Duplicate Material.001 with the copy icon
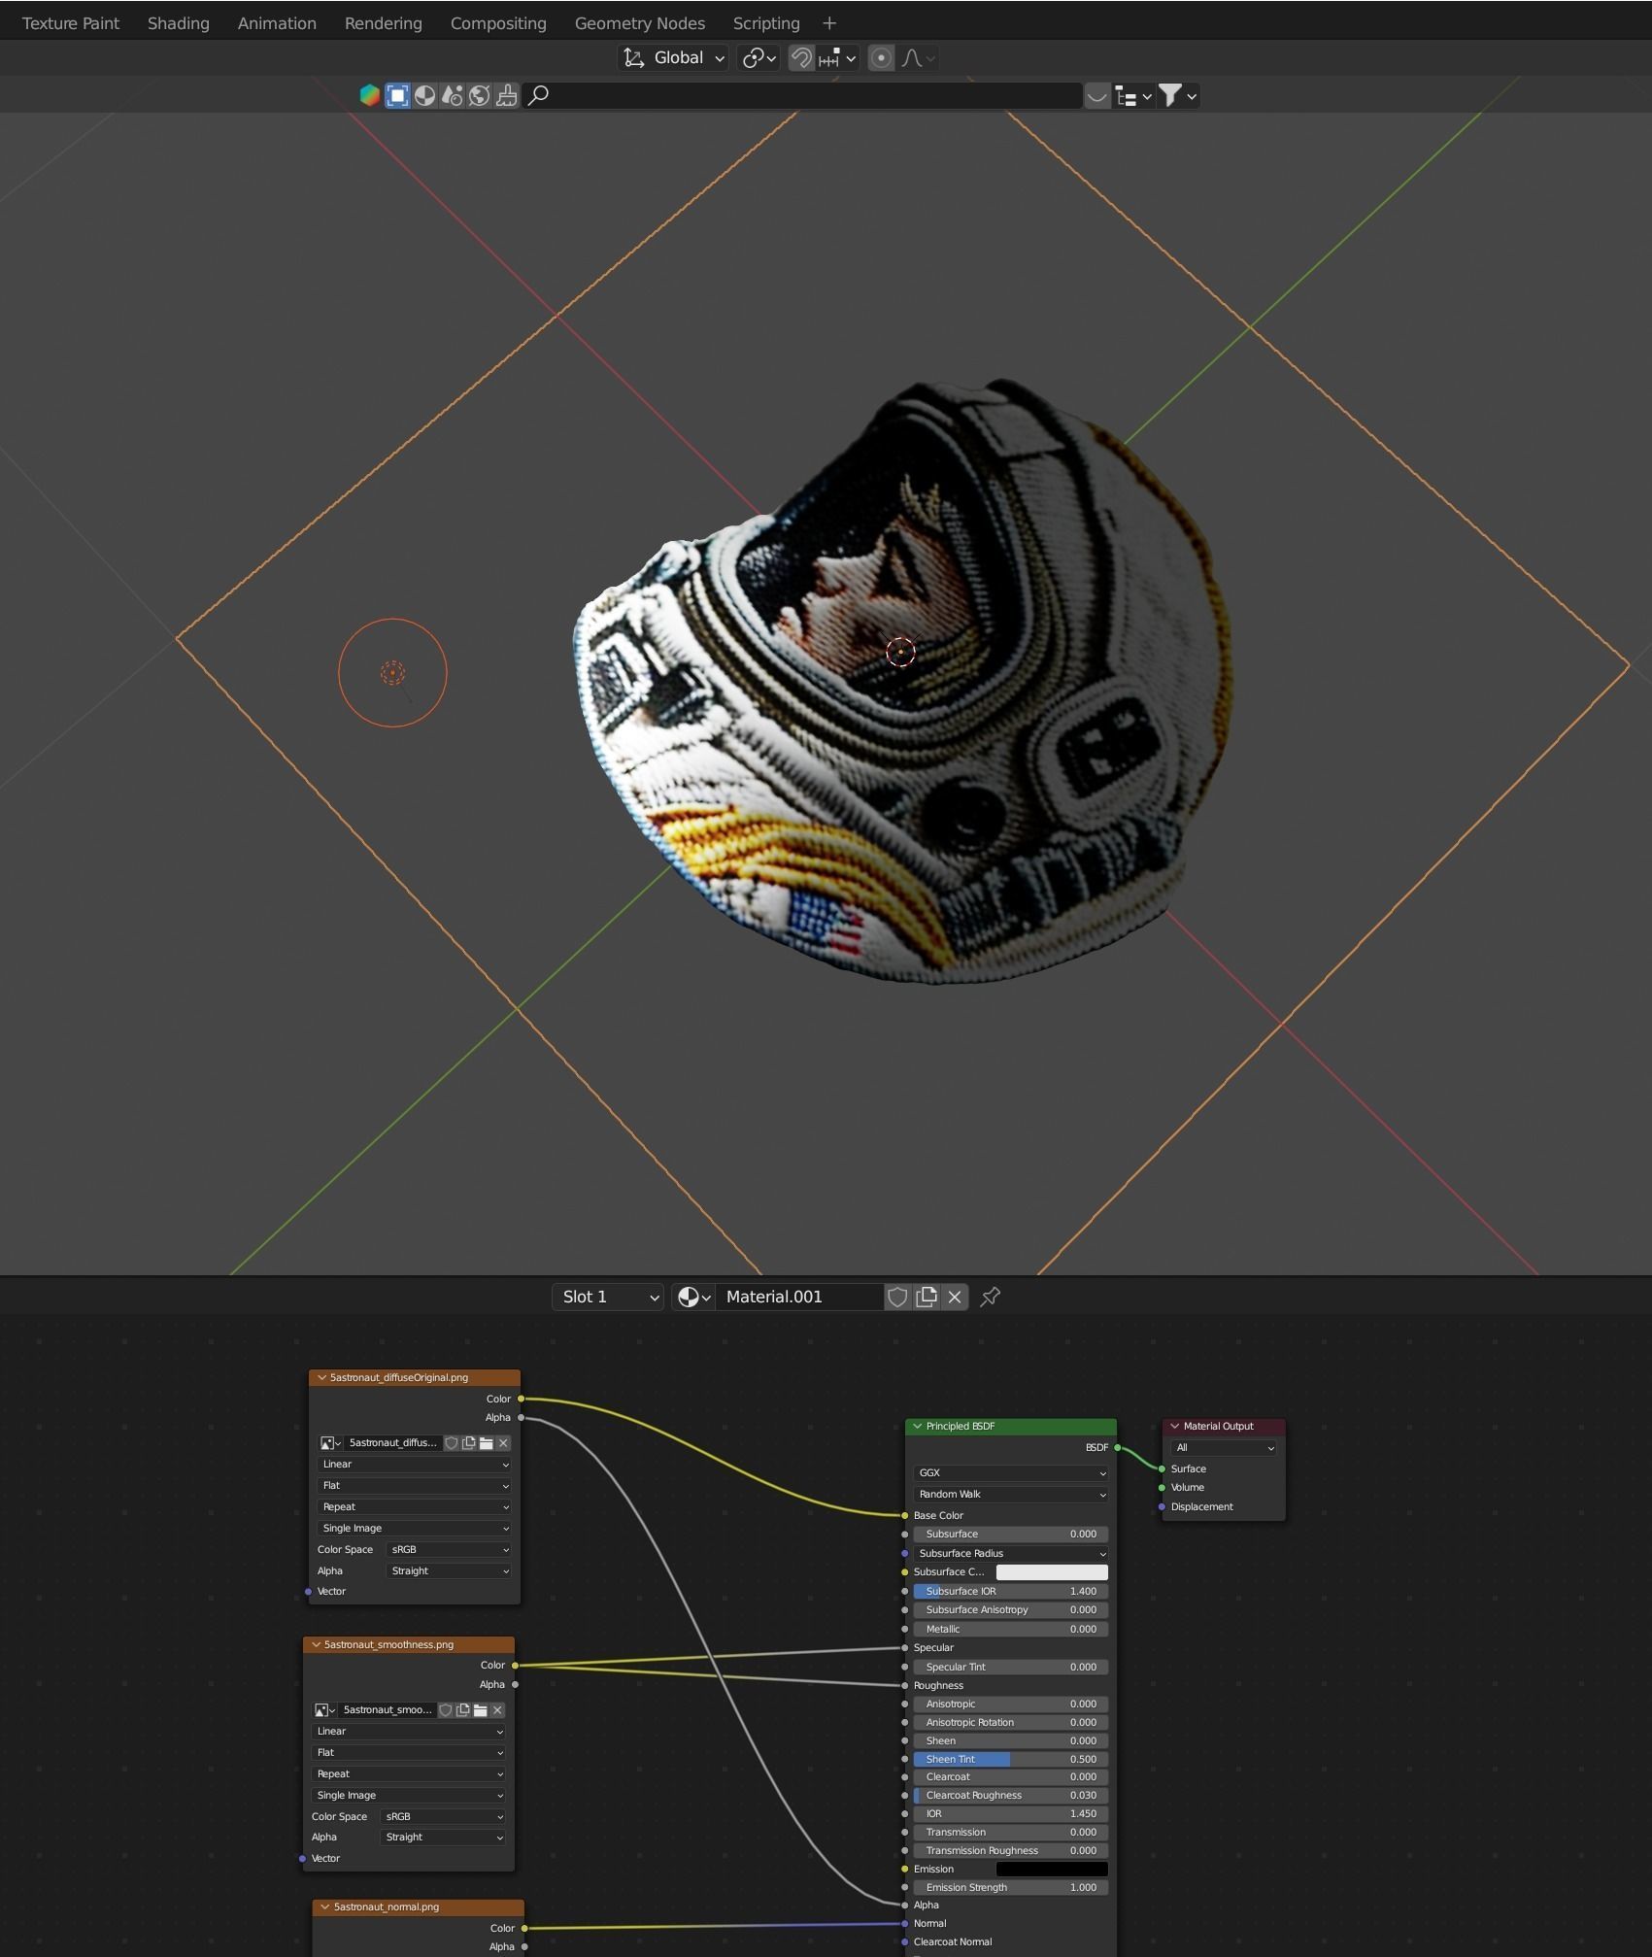 tap(927, 1297)
